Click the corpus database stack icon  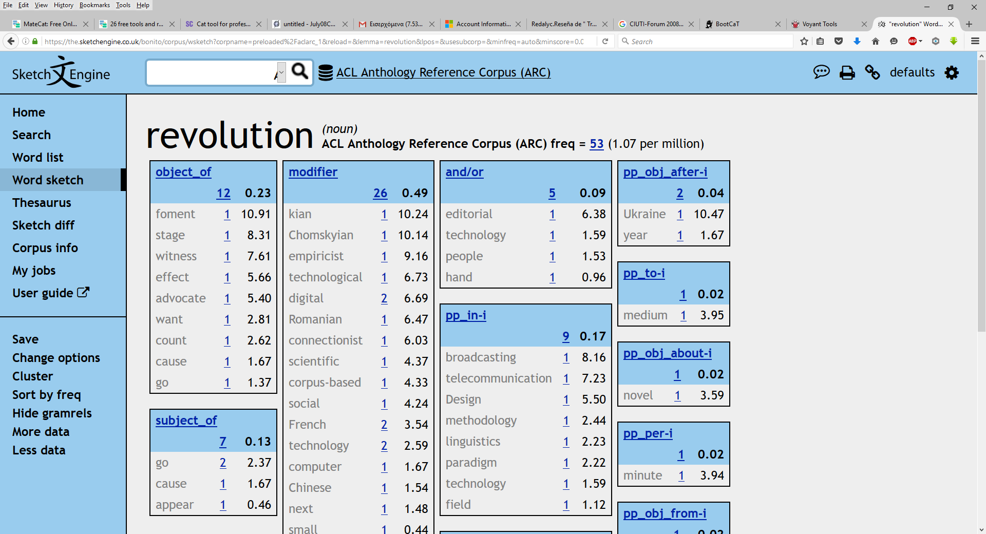[326, 73]
